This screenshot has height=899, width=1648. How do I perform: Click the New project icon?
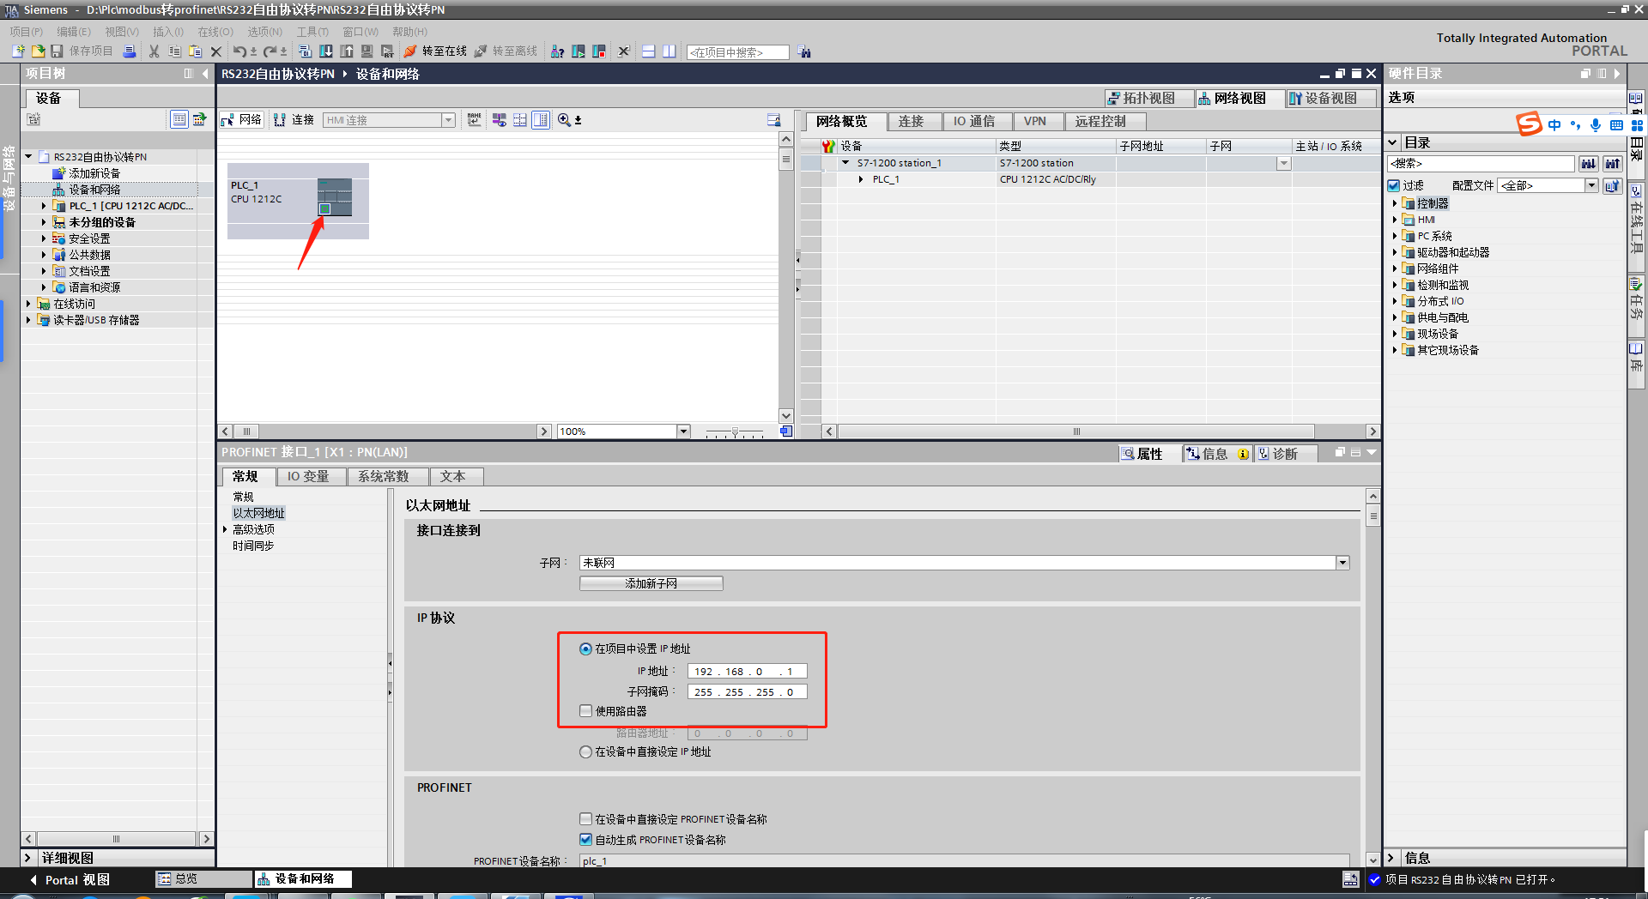coord(17,51)
